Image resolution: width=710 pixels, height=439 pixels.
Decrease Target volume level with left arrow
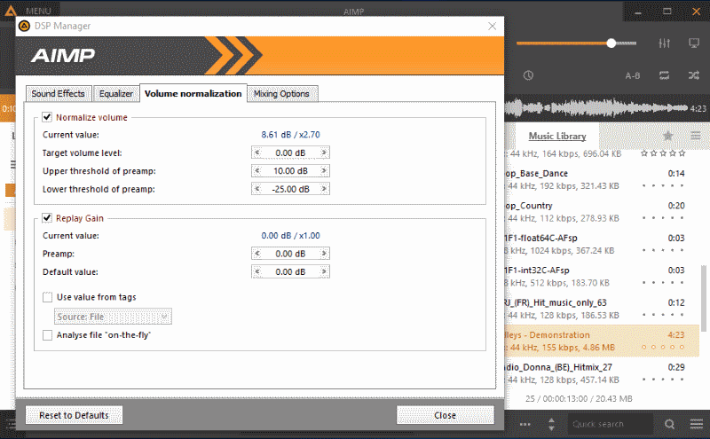pyautogui.click(x=257, y=153)
